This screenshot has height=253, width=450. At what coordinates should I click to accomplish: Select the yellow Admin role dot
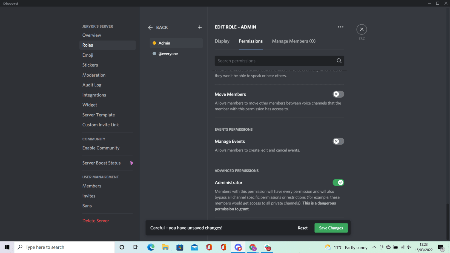click(x=154, y=43)
